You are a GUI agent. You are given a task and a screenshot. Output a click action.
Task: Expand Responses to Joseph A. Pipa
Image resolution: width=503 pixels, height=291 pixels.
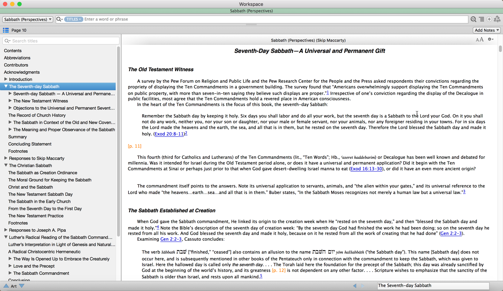tap(6, 230)
